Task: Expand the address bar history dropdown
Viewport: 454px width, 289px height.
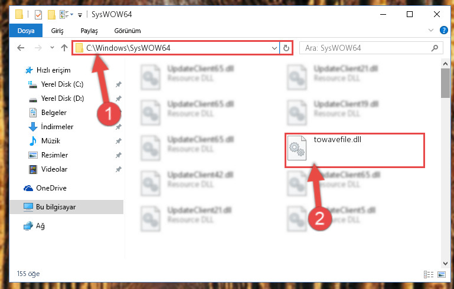Action: [x=275, y=48]
